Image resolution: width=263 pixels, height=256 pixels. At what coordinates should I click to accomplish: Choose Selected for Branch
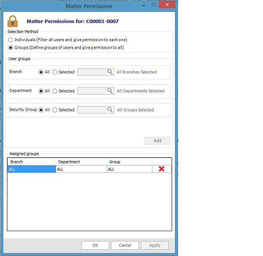[x=55, y=72]
